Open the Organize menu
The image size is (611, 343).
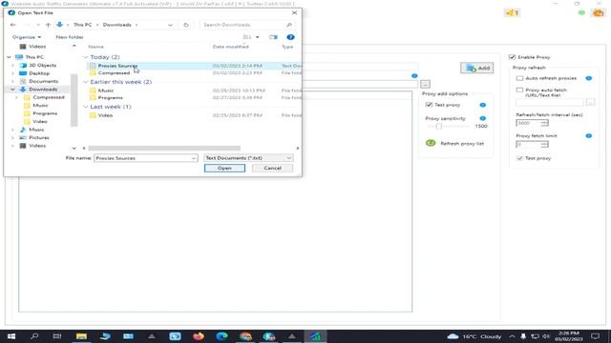[x=26, y=37]
